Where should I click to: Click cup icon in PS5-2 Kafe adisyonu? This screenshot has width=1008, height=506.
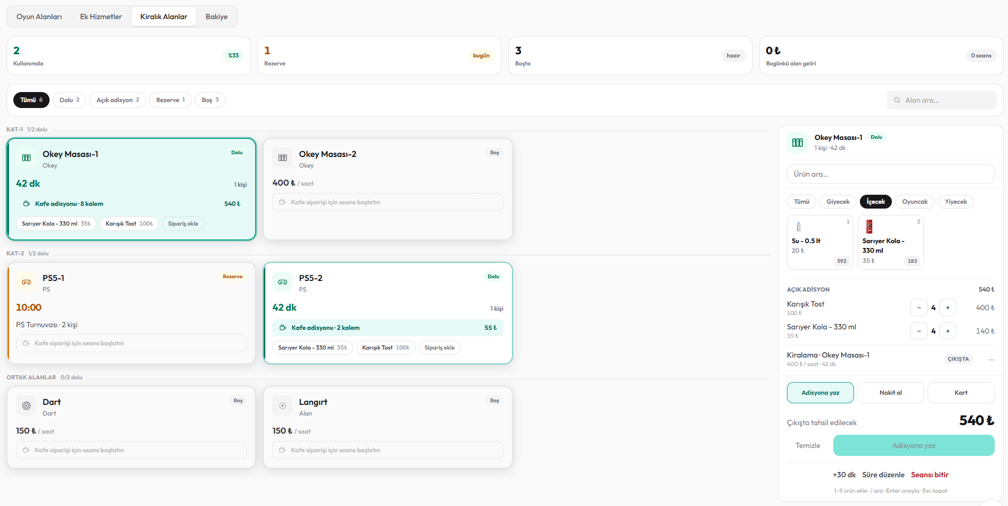pos(282,328)
